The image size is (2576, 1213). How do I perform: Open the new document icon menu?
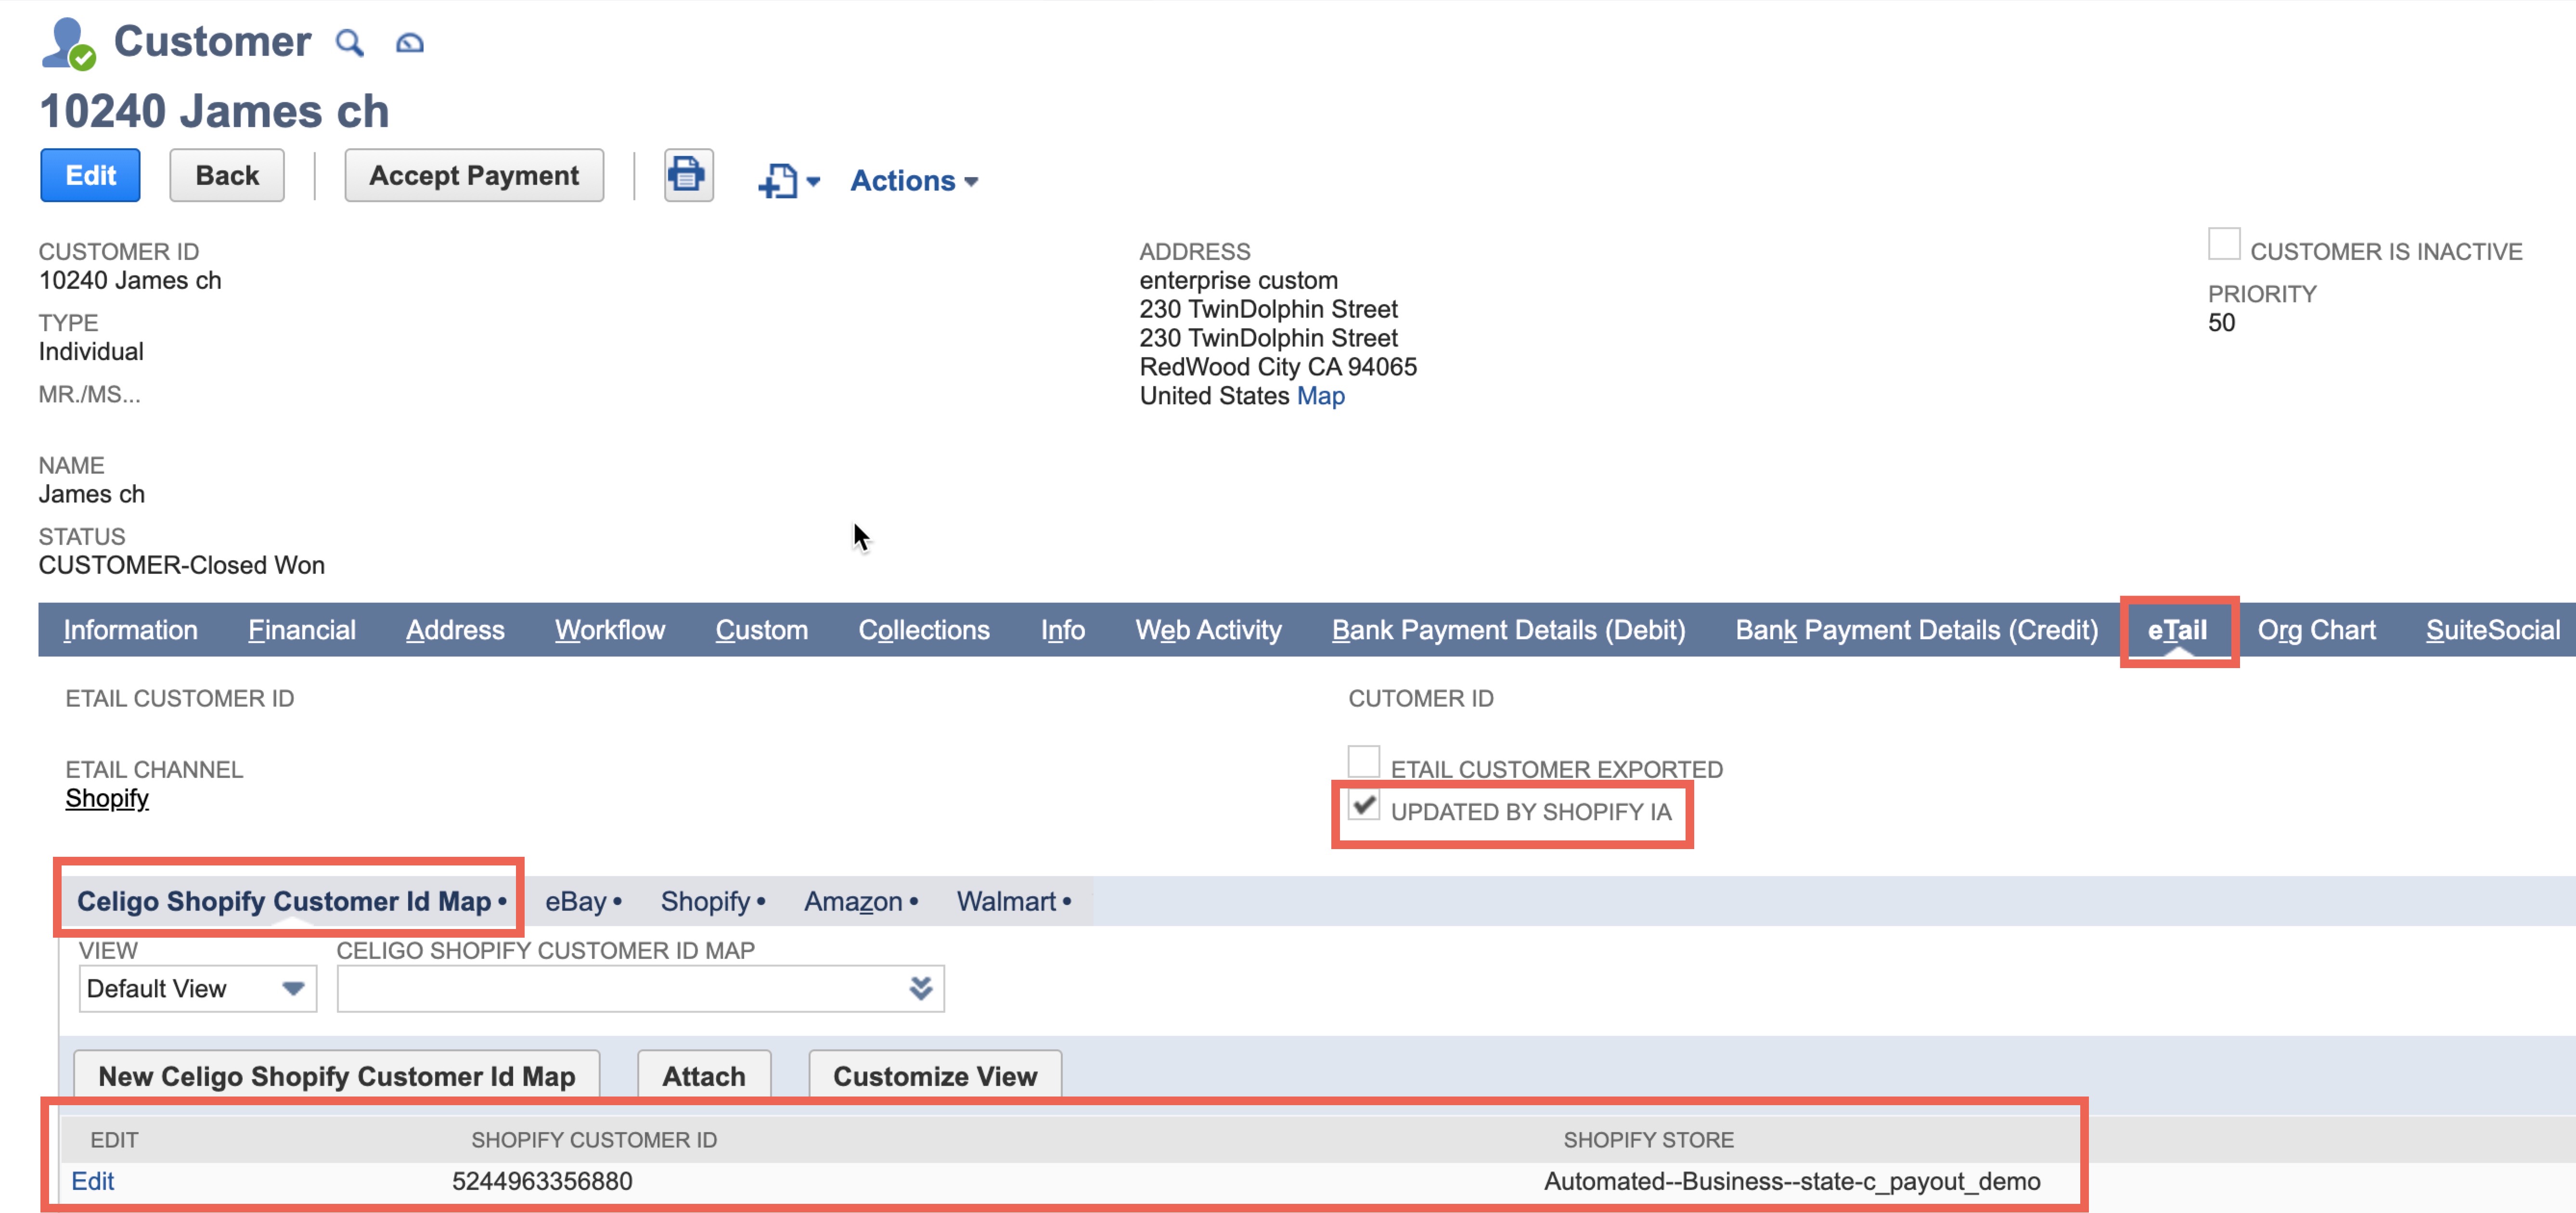(x=789, y=181)
